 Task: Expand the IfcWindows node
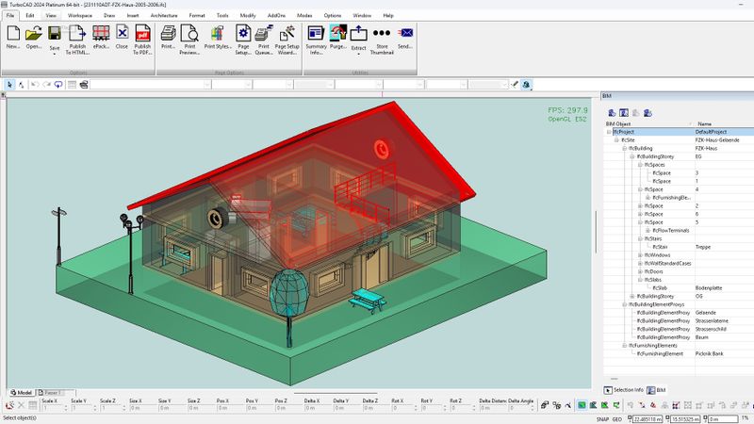coord(640,255)
